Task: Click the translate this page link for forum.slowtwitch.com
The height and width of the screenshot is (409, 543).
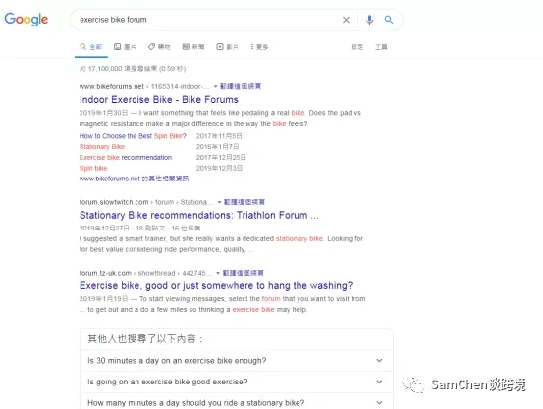Action: coord(244,202)
